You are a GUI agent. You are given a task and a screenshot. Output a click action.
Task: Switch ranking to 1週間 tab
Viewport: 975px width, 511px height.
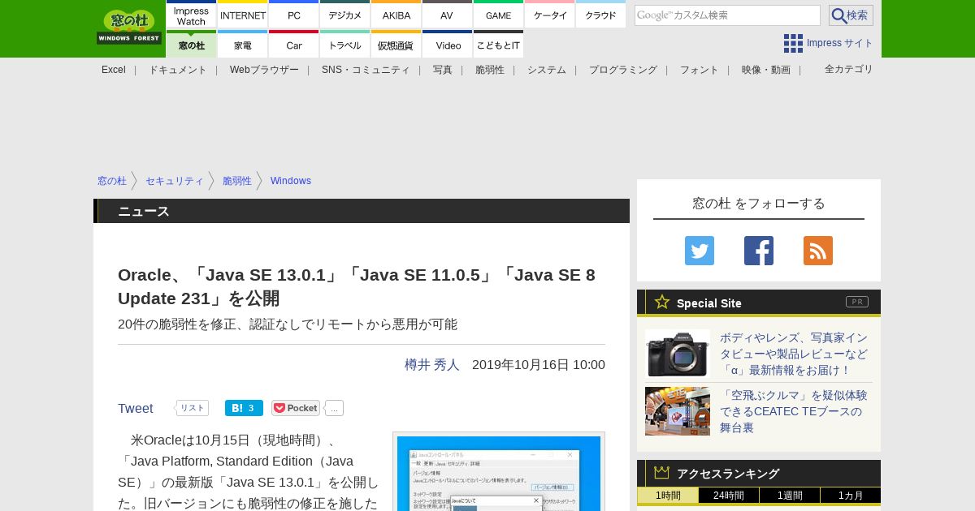[790, 496]
